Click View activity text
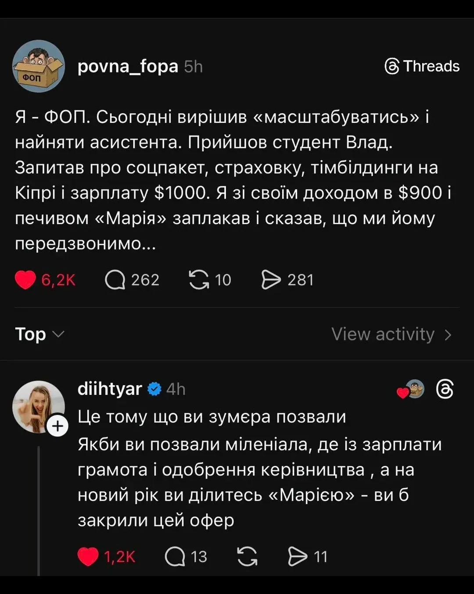474x594 pixels. [383, 334]
